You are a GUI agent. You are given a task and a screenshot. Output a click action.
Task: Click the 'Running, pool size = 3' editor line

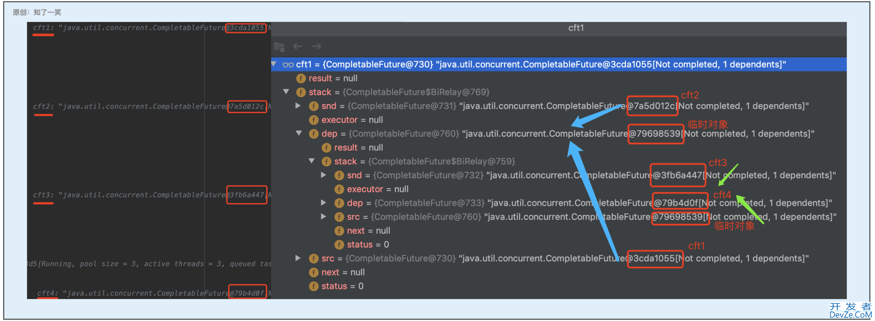click(149, 264)
